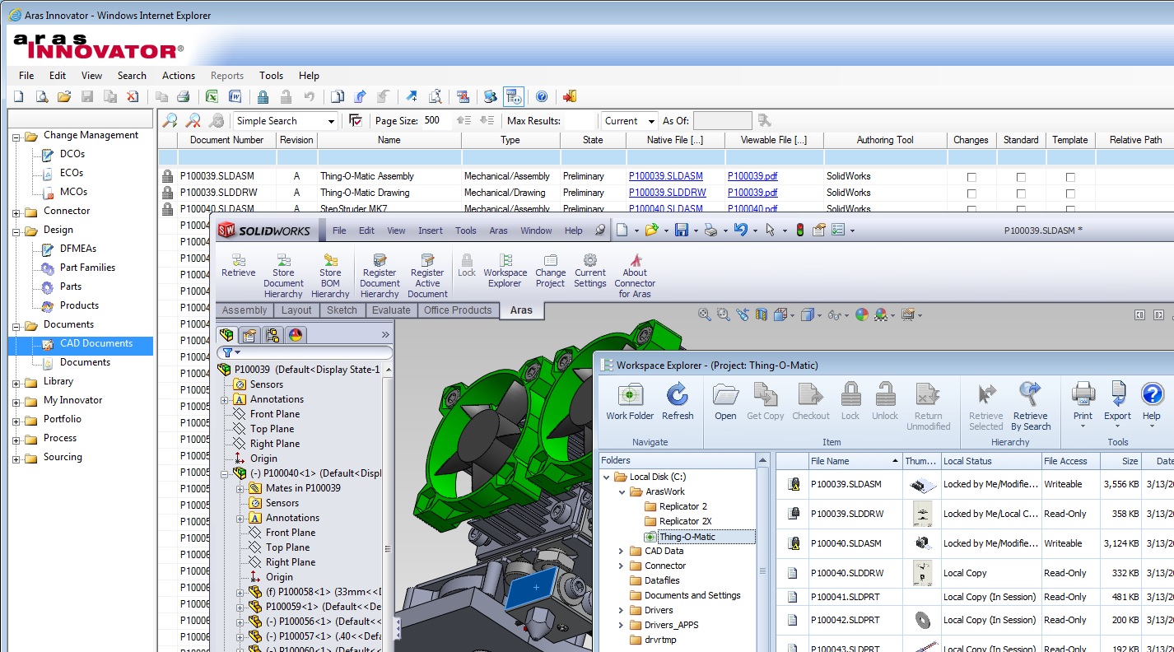This screenshot has width=1174, height=652.
Task: Click Open in Workspace Explorer Item group
Action: pos(725,402)
